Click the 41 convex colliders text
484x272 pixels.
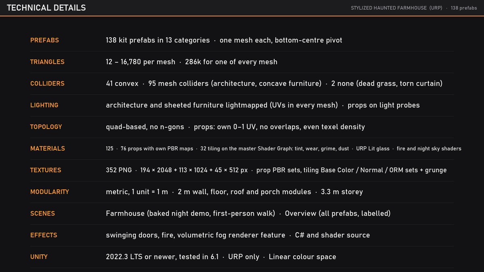[x=122, y=83]
